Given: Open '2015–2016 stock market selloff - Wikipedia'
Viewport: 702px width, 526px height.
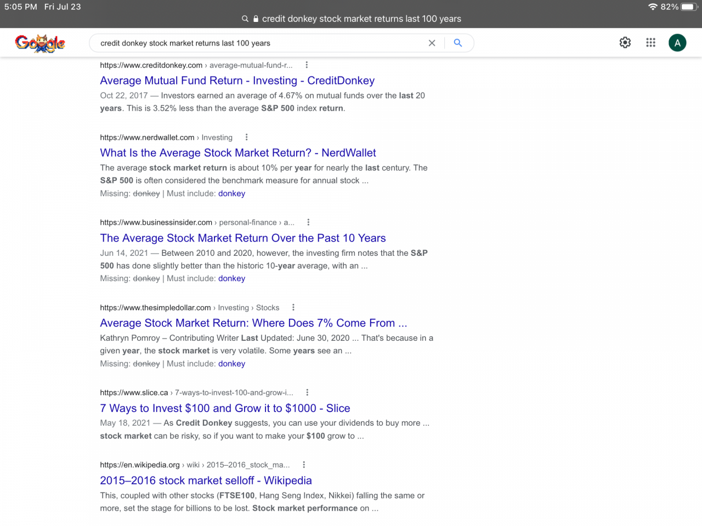Looking at the screenshot, I should (206, 481).
